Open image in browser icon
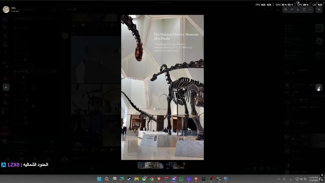The width and height of the screenshot is (325, 183). coord(304,10)
